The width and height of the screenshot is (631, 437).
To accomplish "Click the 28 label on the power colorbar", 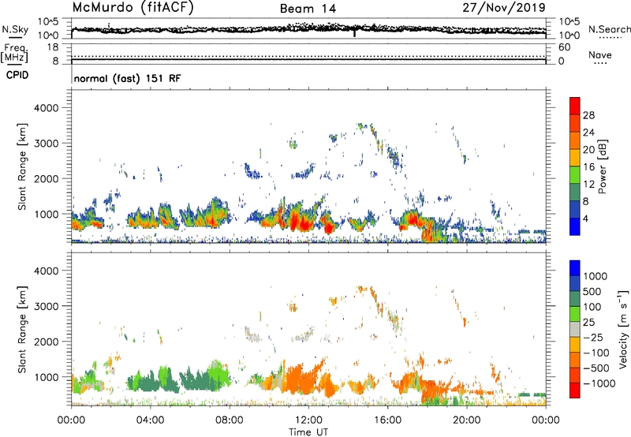I will tap(588, 115).
